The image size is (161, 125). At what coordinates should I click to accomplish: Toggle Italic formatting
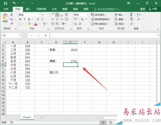tap(24, 19)
